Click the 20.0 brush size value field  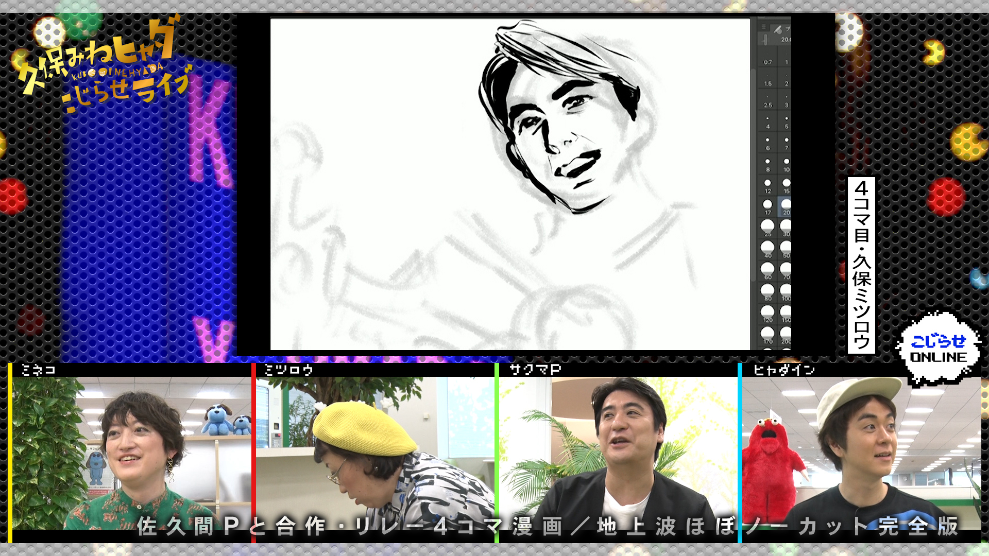coord(786,39)
